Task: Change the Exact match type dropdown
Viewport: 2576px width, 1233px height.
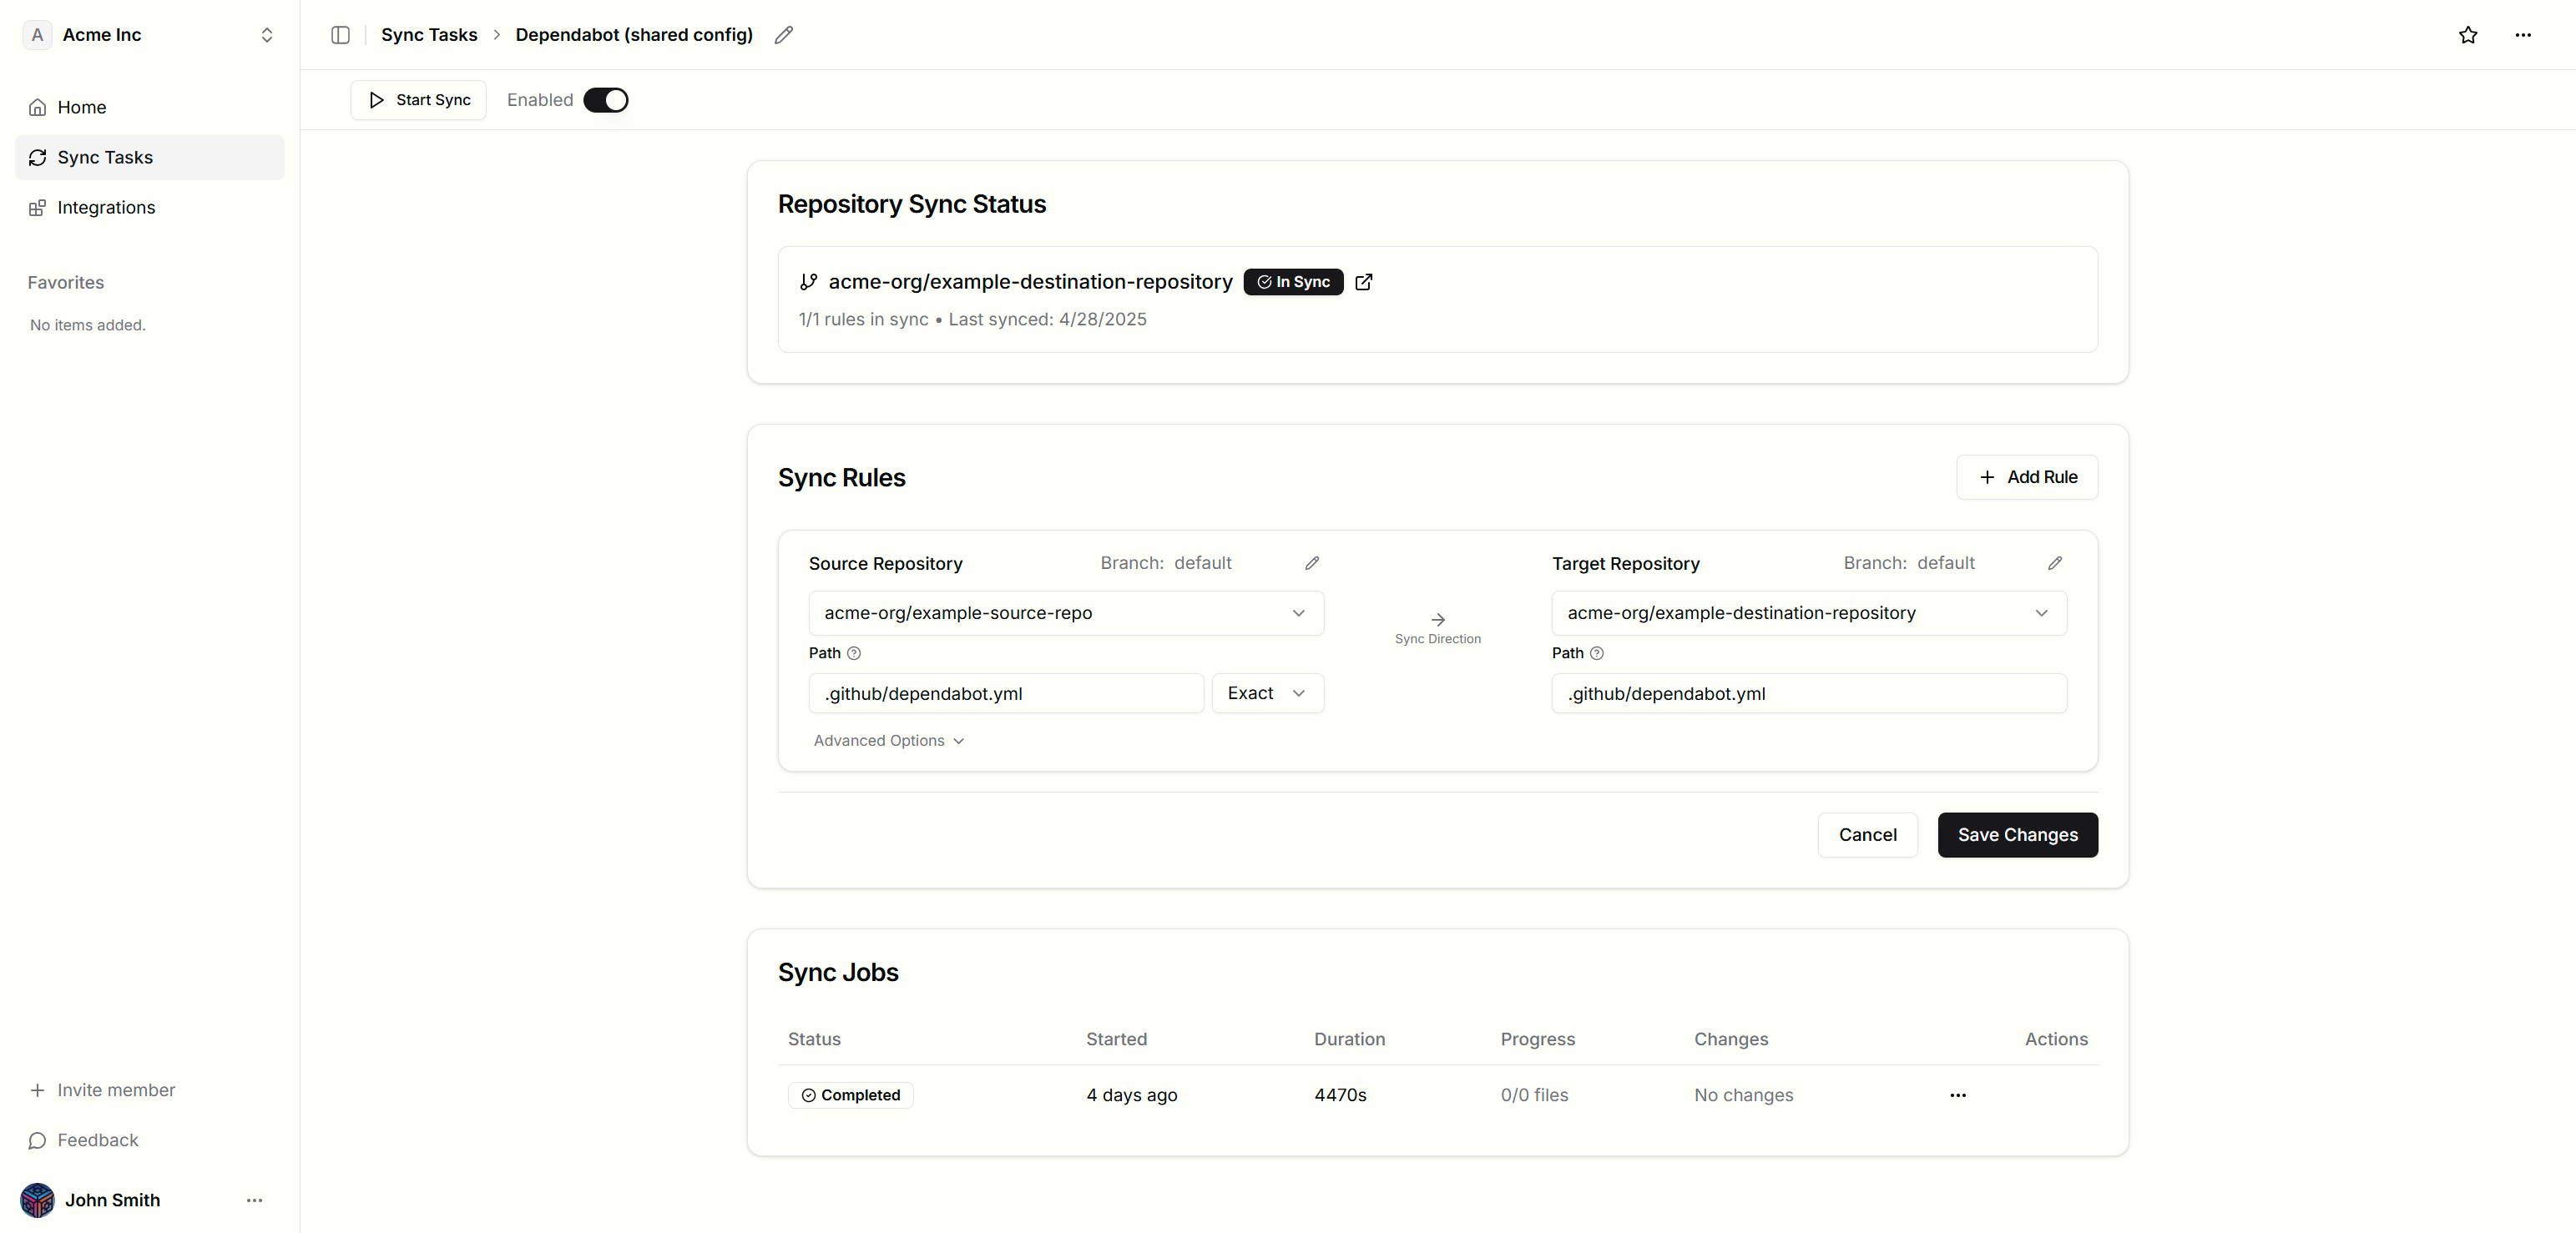Action: (x=1267, y=693)
